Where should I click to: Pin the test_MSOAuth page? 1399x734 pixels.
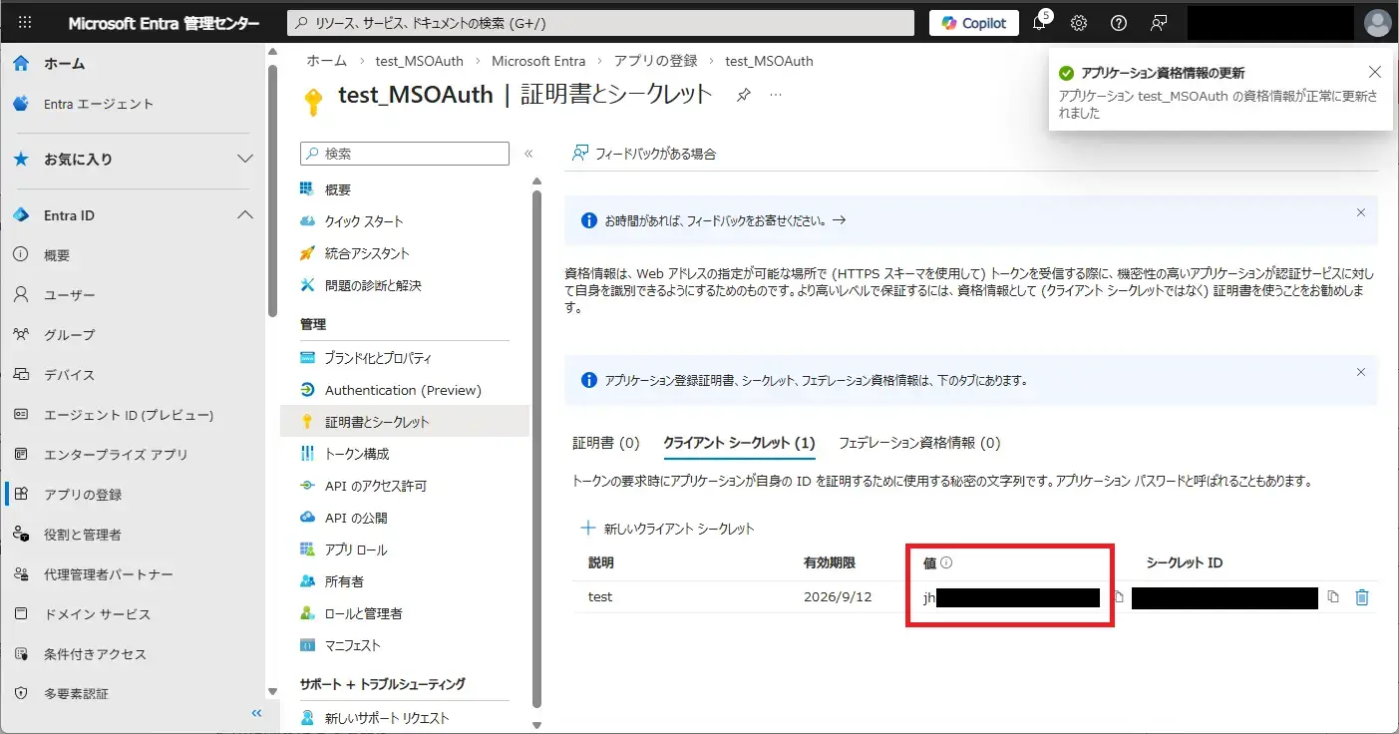pyautogui.click(x=743, y=95)
